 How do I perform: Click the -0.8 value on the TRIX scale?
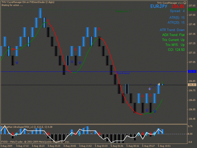190,142
